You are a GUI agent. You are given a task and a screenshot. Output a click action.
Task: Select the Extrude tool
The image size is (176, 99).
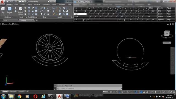point(10,10)
